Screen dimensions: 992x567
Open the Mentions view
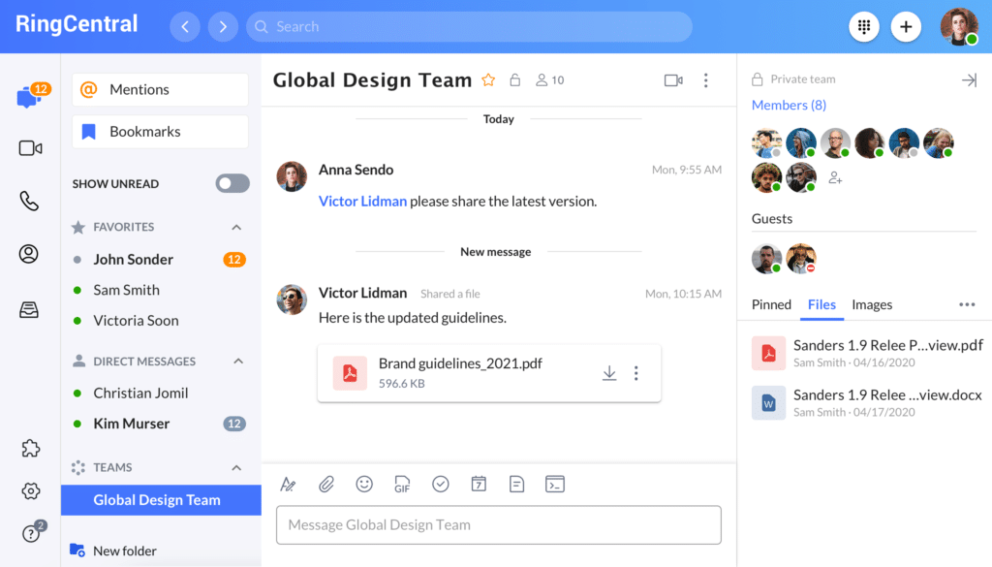[160, 89]
